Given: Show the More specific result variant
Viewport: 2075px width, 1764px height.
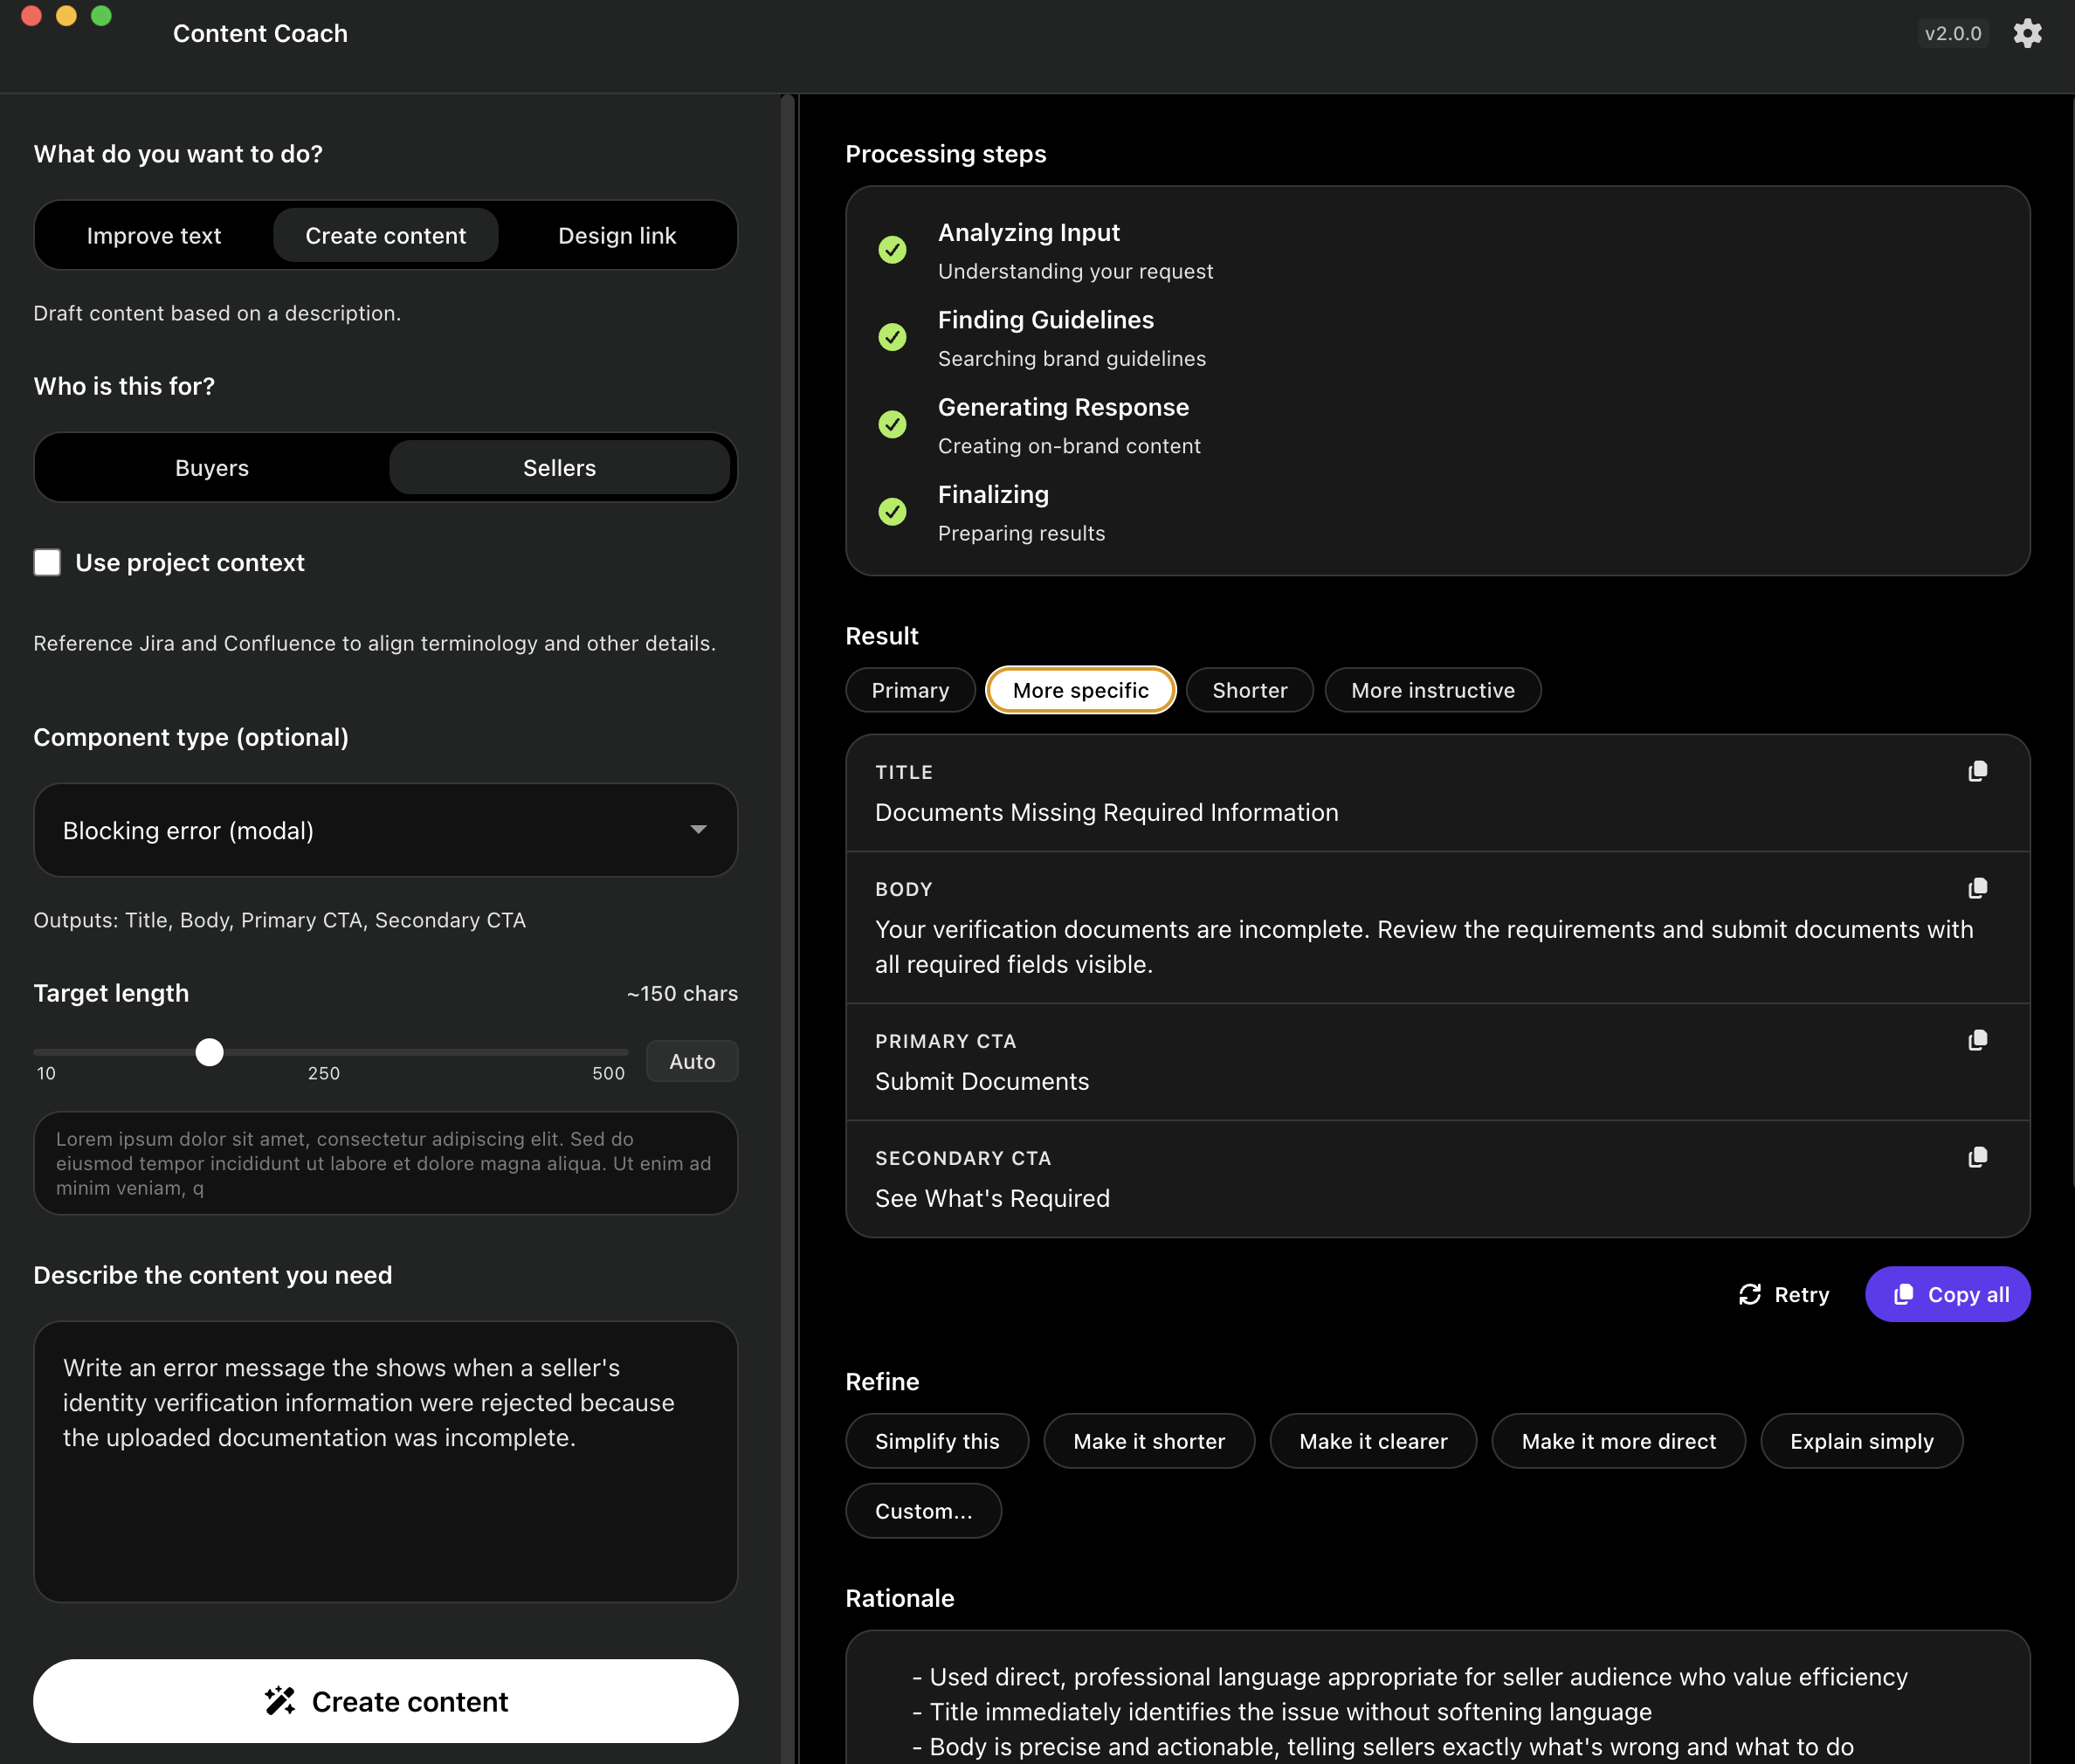Looking at the screenshot, I should click(x=1081, y=690).
